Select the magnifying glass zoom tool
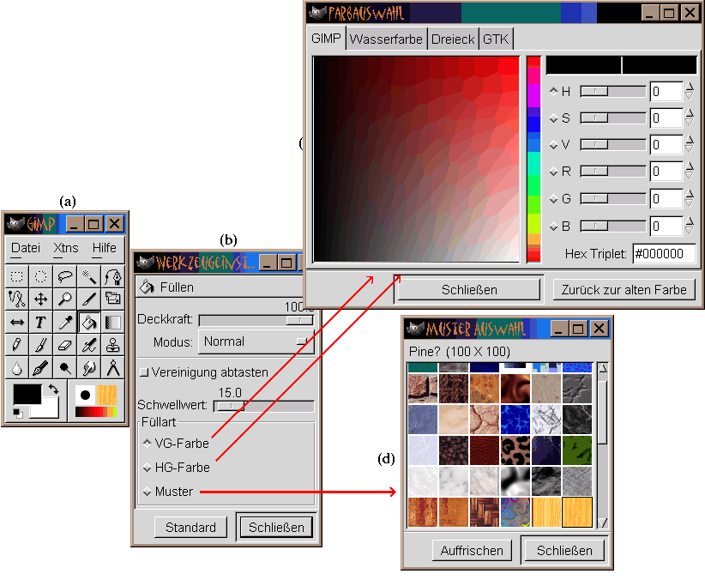The height and width of the screenshot is (580, 705). tap(64, 299)
